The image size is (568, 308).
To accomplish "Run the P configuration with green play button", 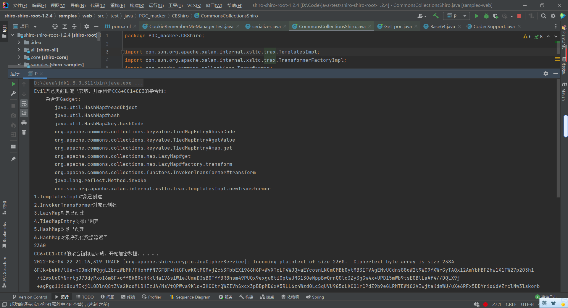I will tap(476, 16).
